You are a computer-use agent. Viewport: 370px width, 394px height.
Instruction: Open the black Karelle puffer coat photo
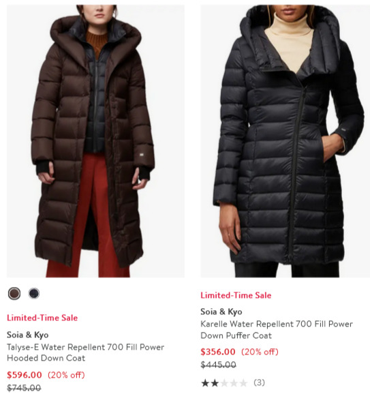pos(285,141)
